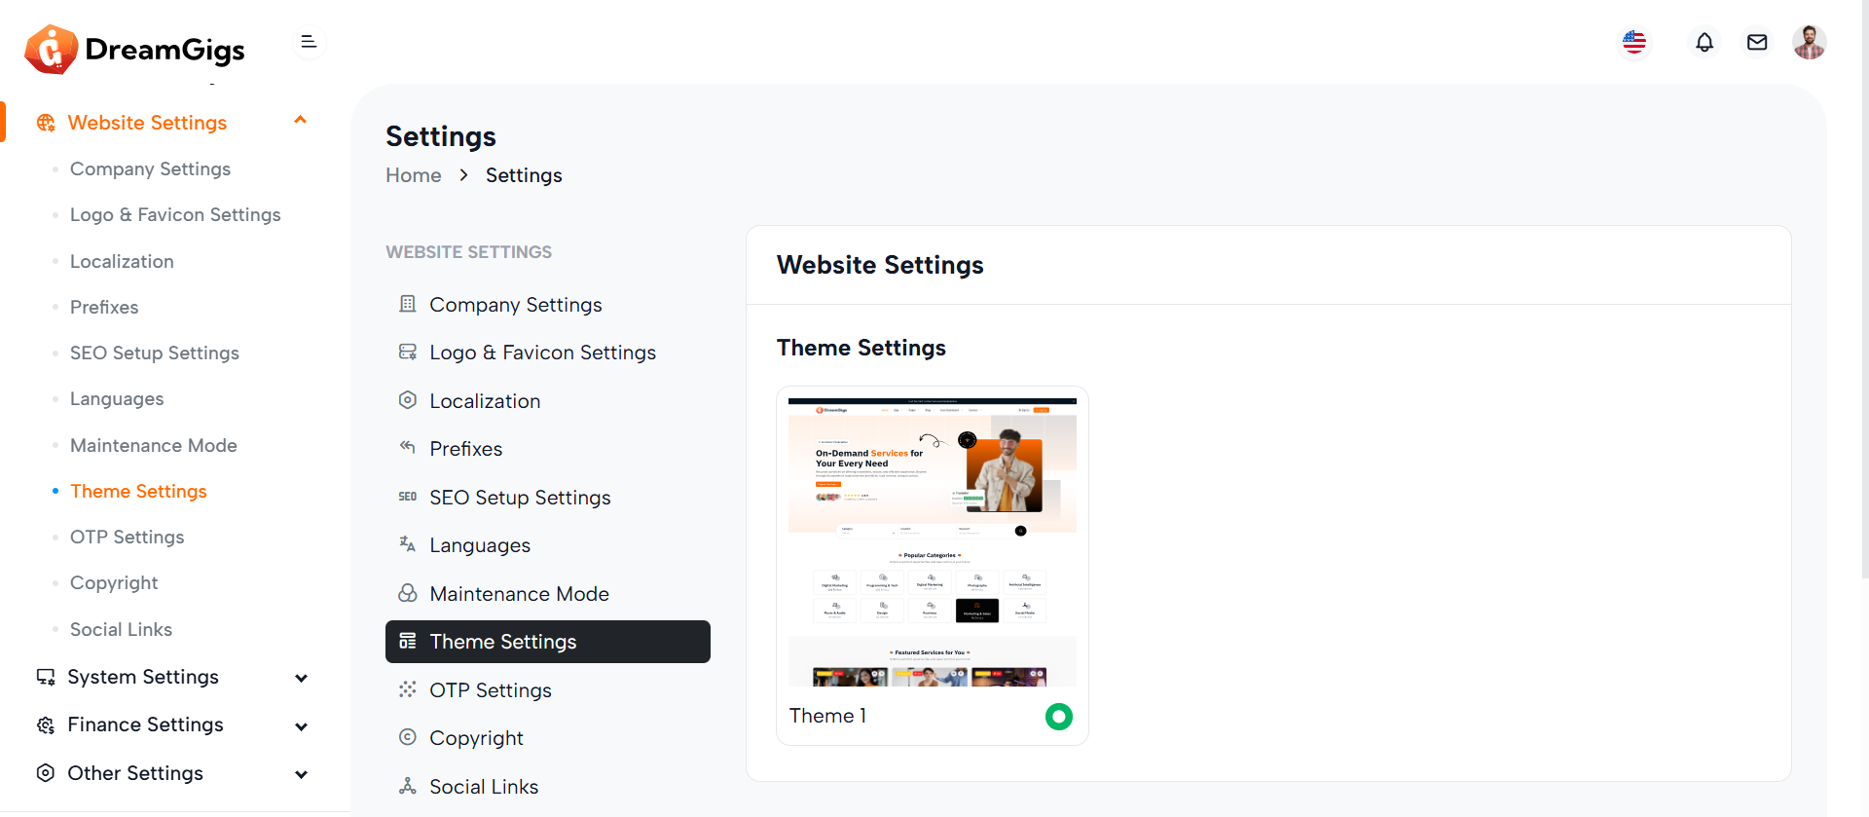Expand the Finance Settings sidebar section
This screenshot has height=817, width=1869.
point(301,725)
